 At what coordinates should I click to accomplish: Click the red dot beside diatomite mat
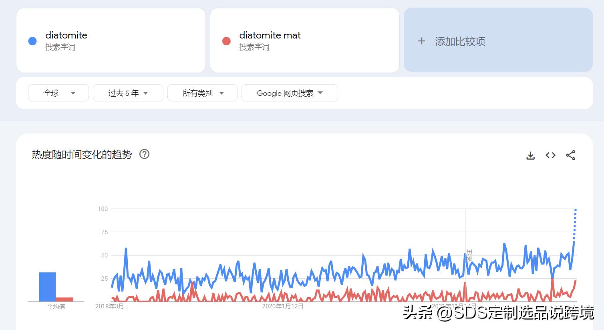tap(226, 41)
